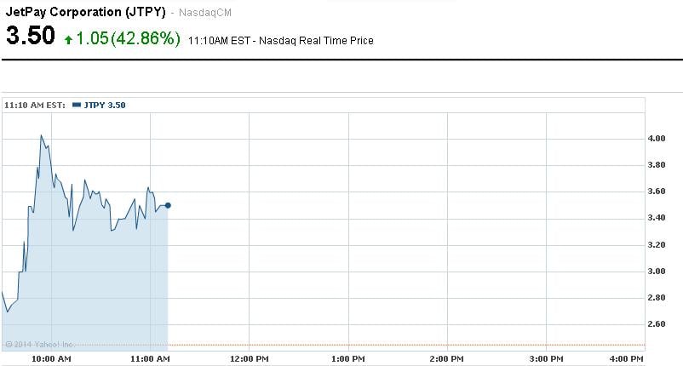
Task: Click the NasdaqCM exchange label
Action: (x=208, y=14)
